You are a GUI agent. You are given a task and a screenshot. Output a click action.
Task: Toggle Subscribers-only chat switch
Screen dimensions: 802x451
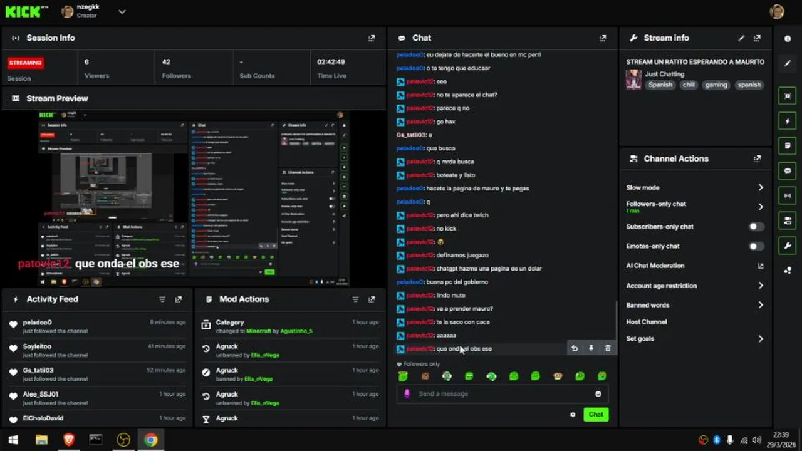757,227
